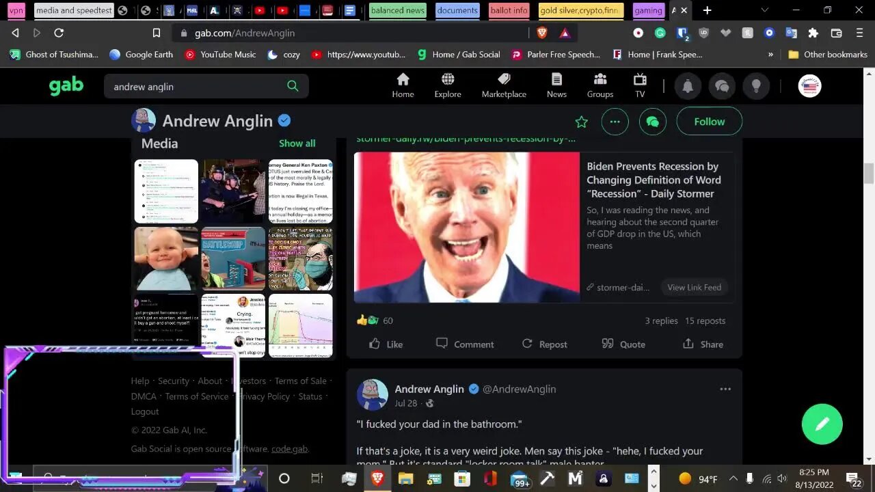Image resolution: width=875 pixels, height=492 pixels.
Task: Message Andrew Anglin via green chat button
Action: point(652,122)
